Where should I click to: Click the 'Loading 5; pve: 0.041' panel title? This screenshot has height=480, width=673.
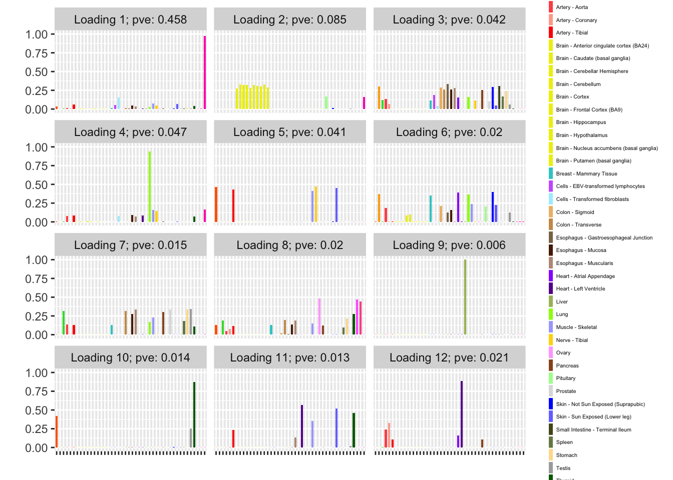[289, 132]
